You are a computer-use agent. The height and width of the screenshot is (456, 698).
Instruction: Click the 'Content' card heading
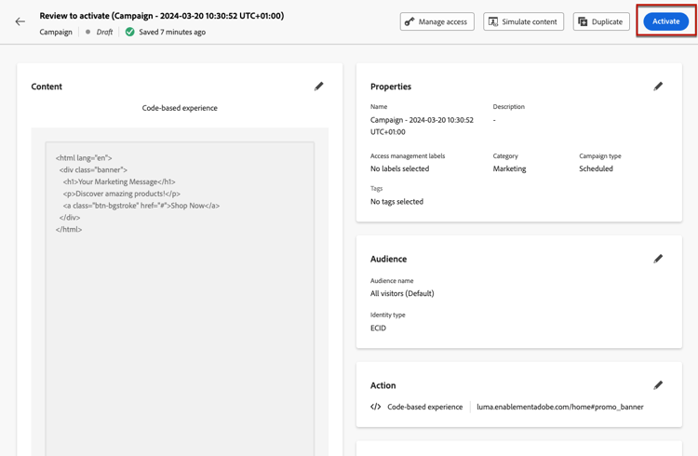pyautogui.click(x=47, y=87)
